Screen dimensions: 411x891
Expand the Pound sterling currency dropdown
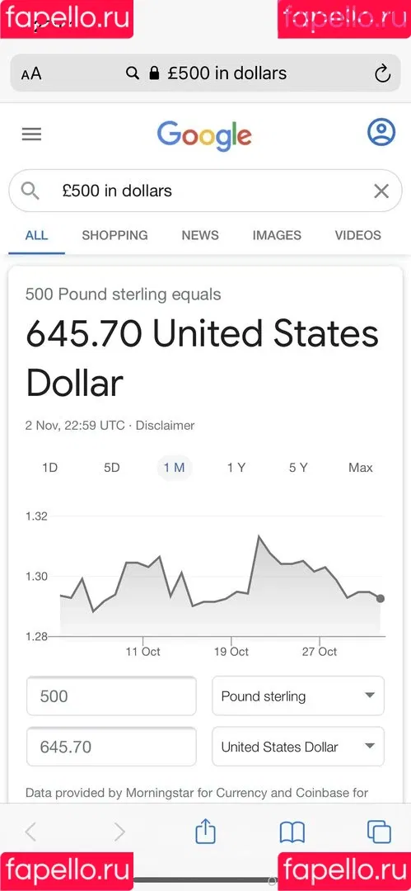pos(298,695)
